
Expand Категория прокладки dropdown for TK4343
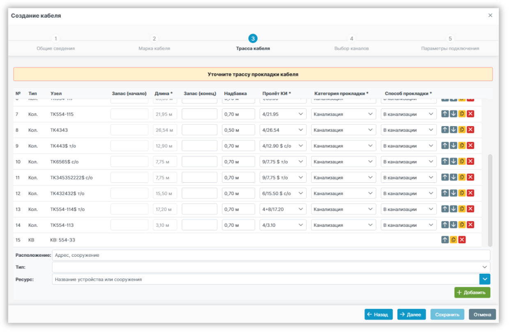click(343, 130)
